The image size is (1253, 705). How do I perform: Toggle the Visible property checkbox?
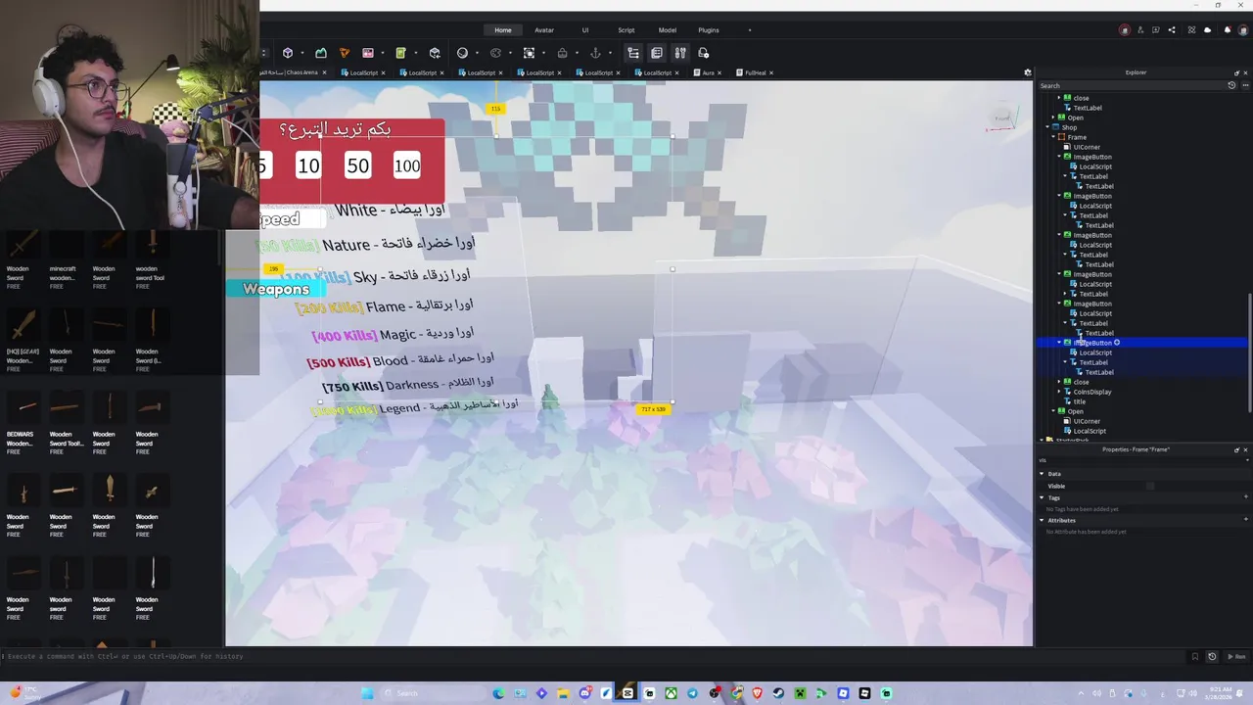1150,486
